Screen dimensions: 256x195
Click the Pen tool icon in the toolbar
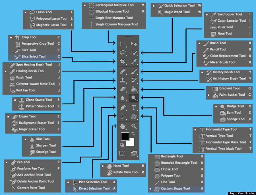pos(123,108)
